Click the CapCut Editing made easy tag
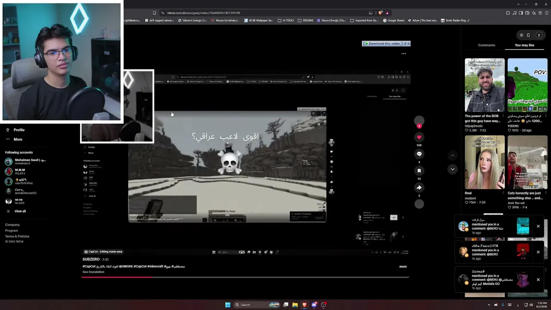The height and width of the screenshot is (310, 551). click(x=103, y=252)
